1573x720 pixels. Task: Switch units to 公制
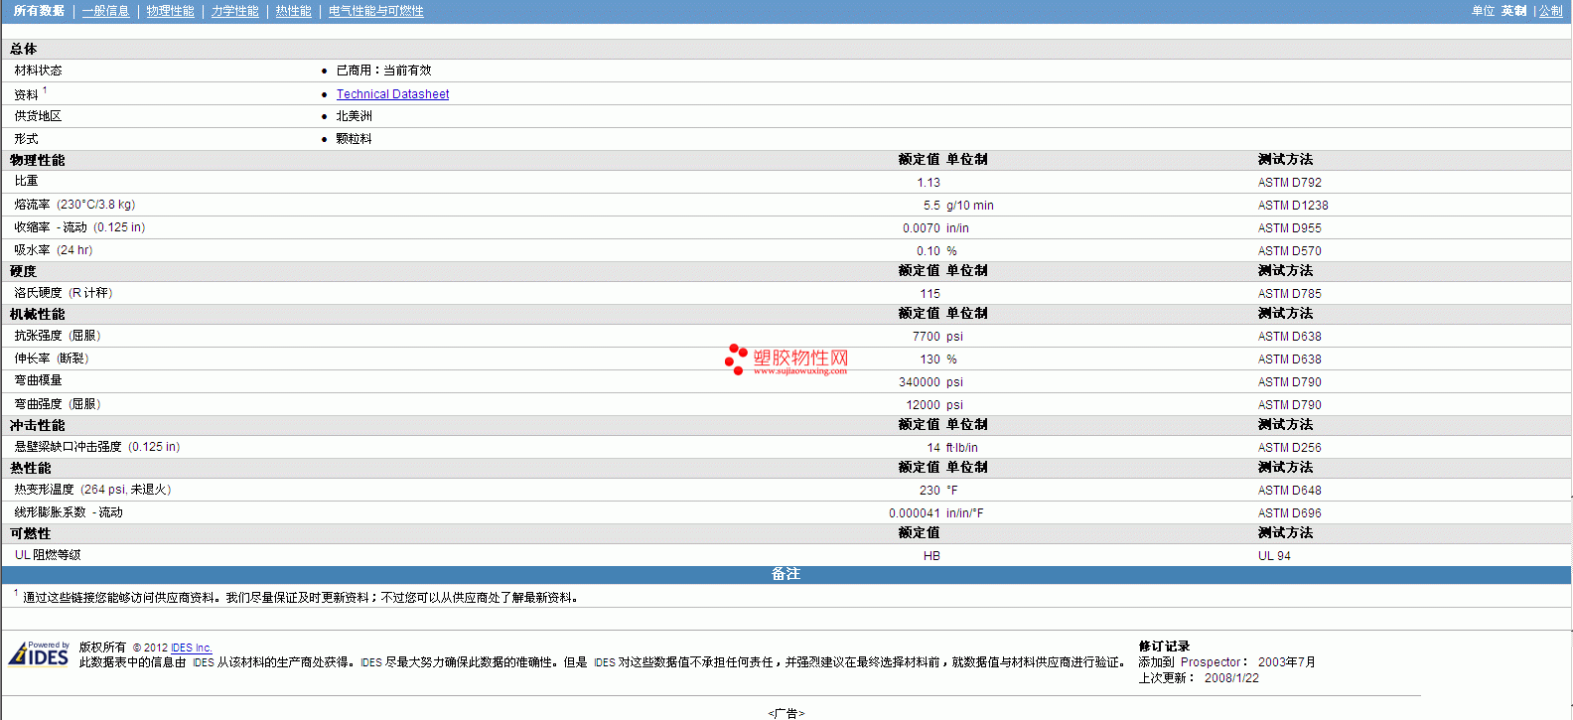coord(1550,11)
